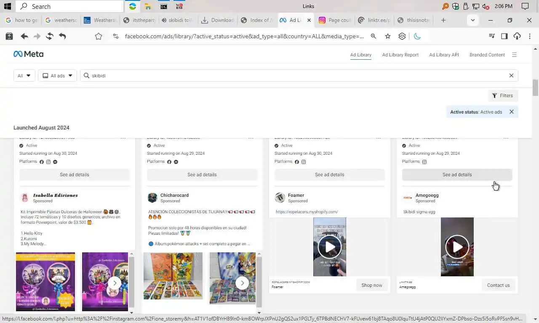The image size is (539, 323).
Task: Click the security shield tray icon
Action: [x=456, y=6]
